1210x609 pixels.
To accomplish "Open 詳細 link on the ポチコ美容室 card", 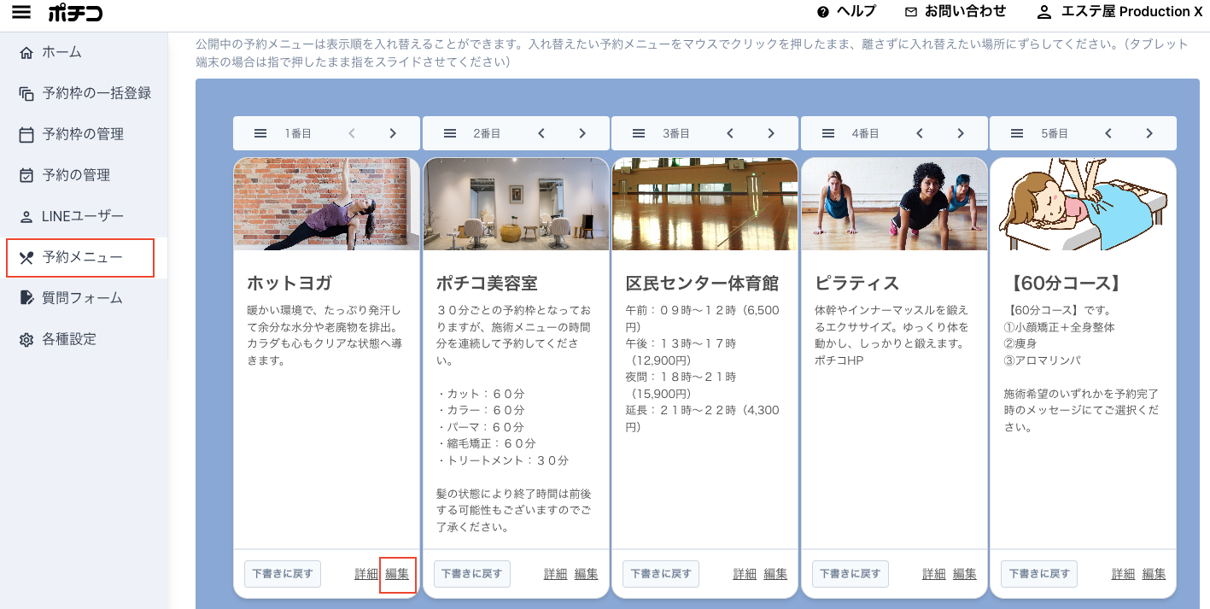I will point(555,574).
